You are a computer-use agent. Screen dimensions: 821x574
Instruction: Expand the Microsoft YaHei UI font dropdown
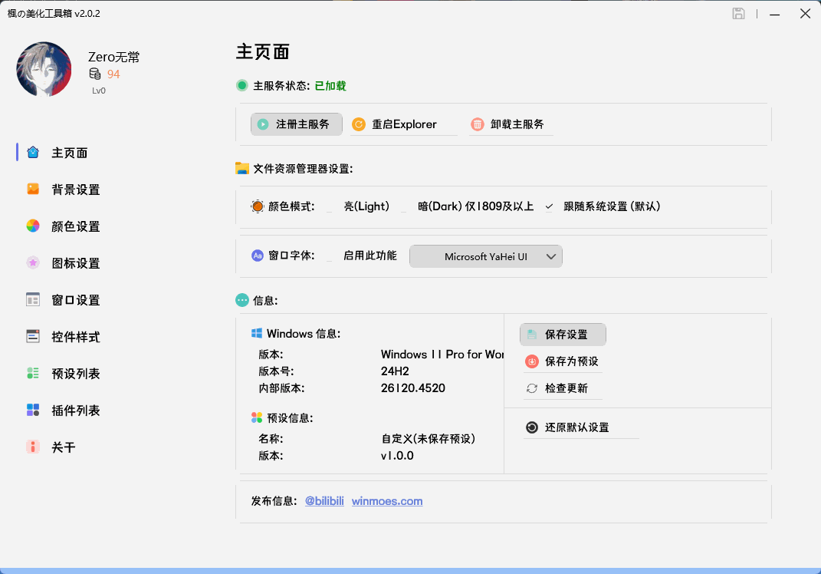(x=486, y=257)
